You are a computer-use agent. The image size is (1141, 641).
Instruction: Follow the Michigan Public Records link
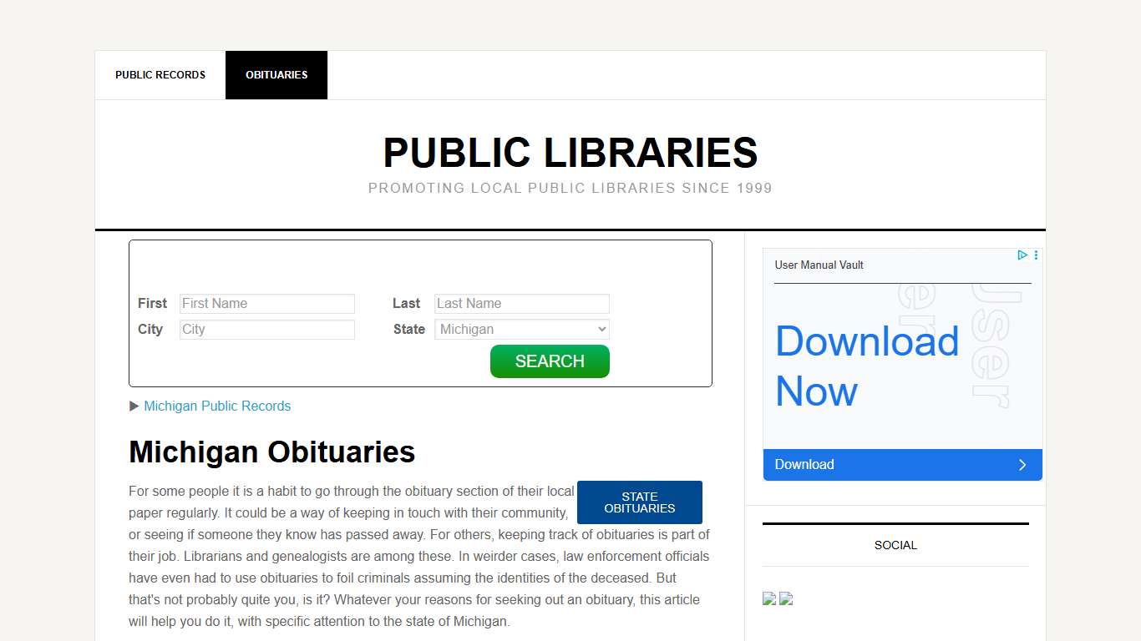point(217,406)
